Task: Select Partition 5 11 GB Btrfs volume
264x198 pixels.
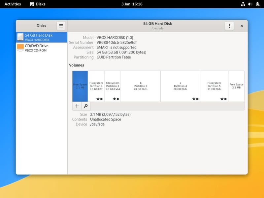Action: click(214, 86)
